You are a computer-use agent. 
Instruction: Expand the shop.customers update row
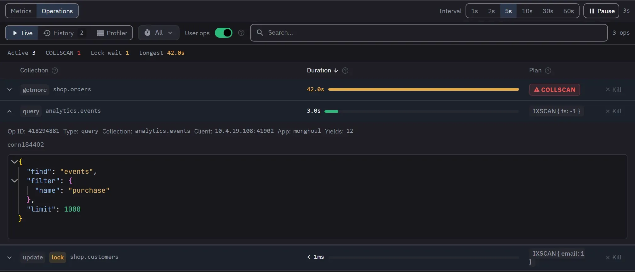point(9,257)
